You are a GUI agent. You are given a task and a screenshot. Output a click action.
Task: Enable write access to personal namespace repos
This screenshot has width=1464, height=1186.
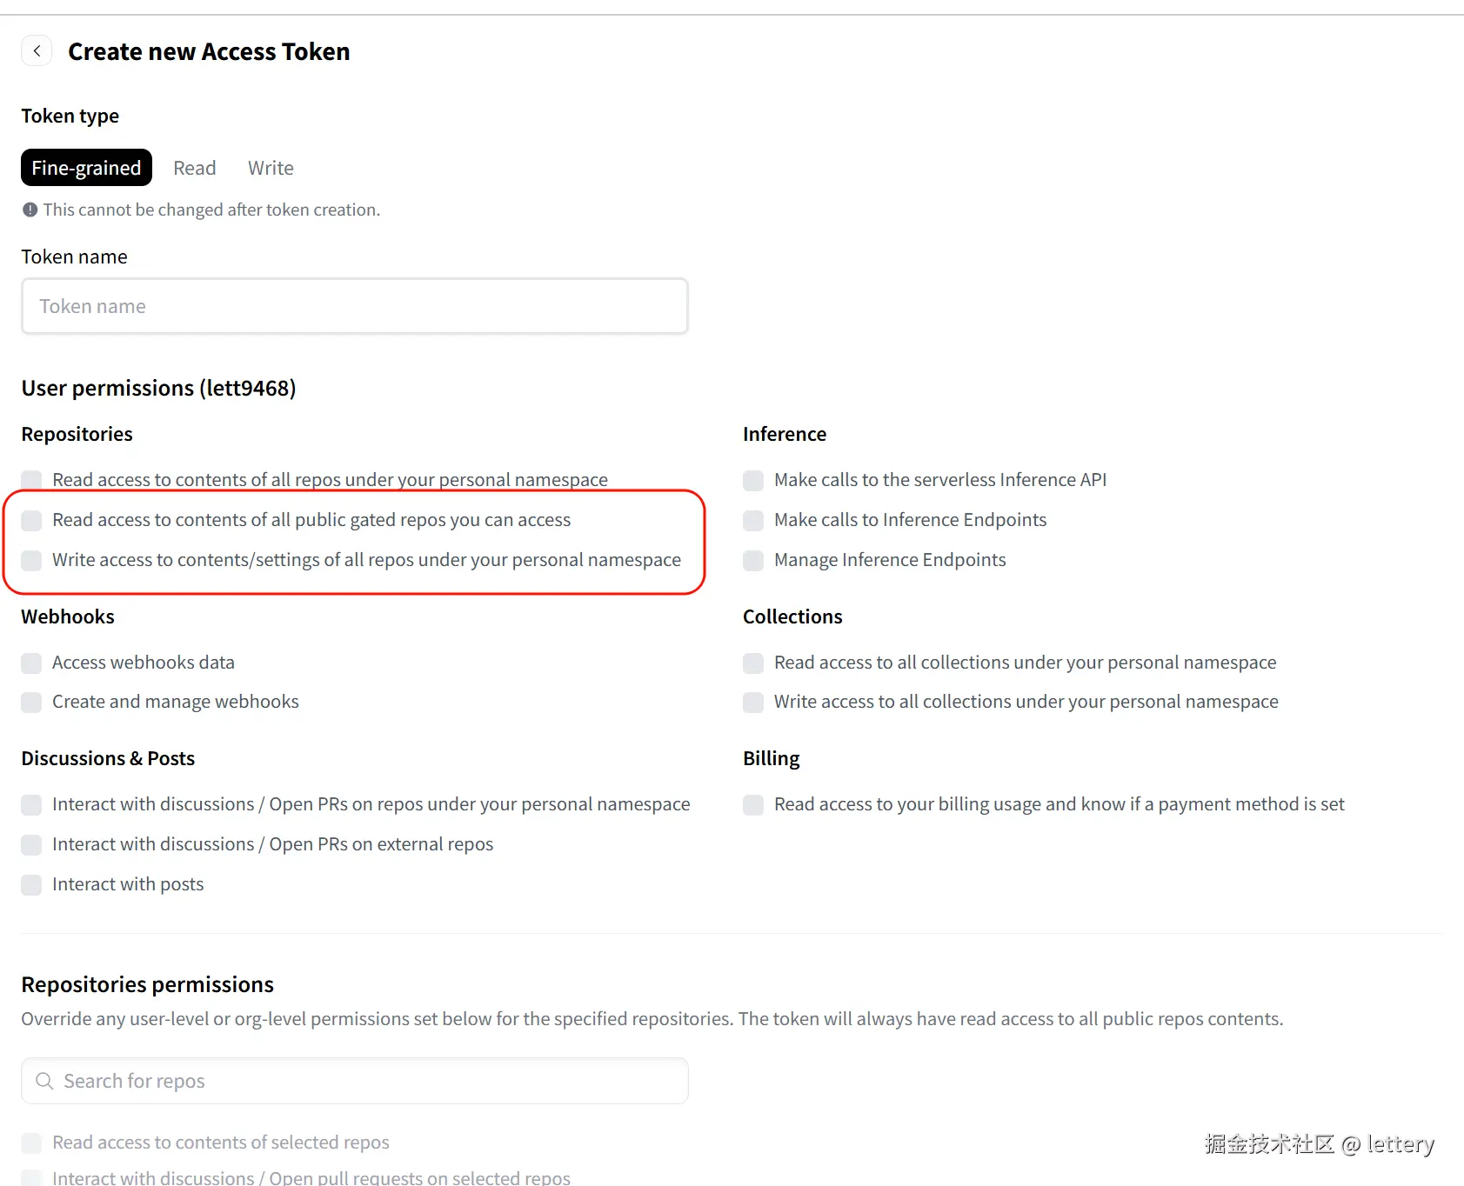(32, 561)
